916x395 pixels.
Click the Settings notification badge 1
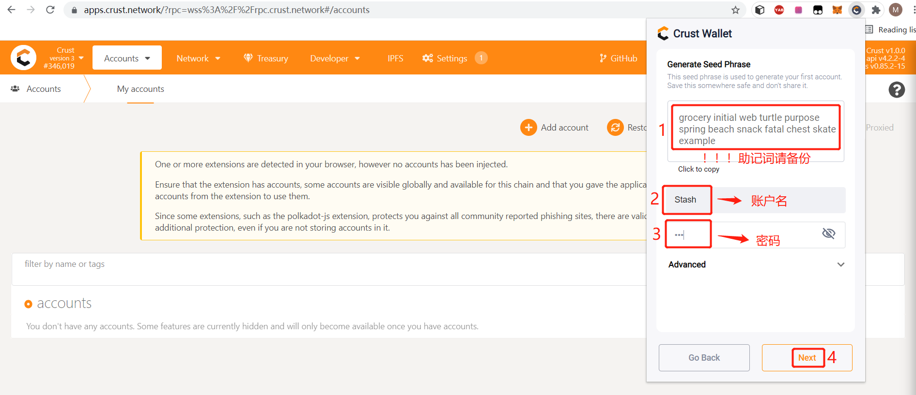coord(481,58)
